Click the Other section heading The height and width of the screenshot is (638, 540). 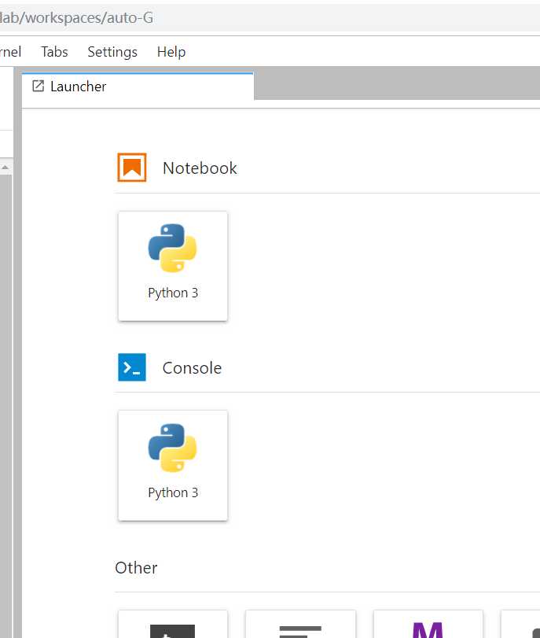click(x=136, y=568)
